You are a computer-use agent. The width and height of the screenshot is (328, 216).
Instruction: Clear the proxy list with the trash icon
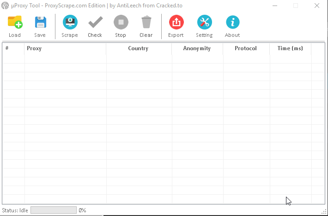(146, 22)
